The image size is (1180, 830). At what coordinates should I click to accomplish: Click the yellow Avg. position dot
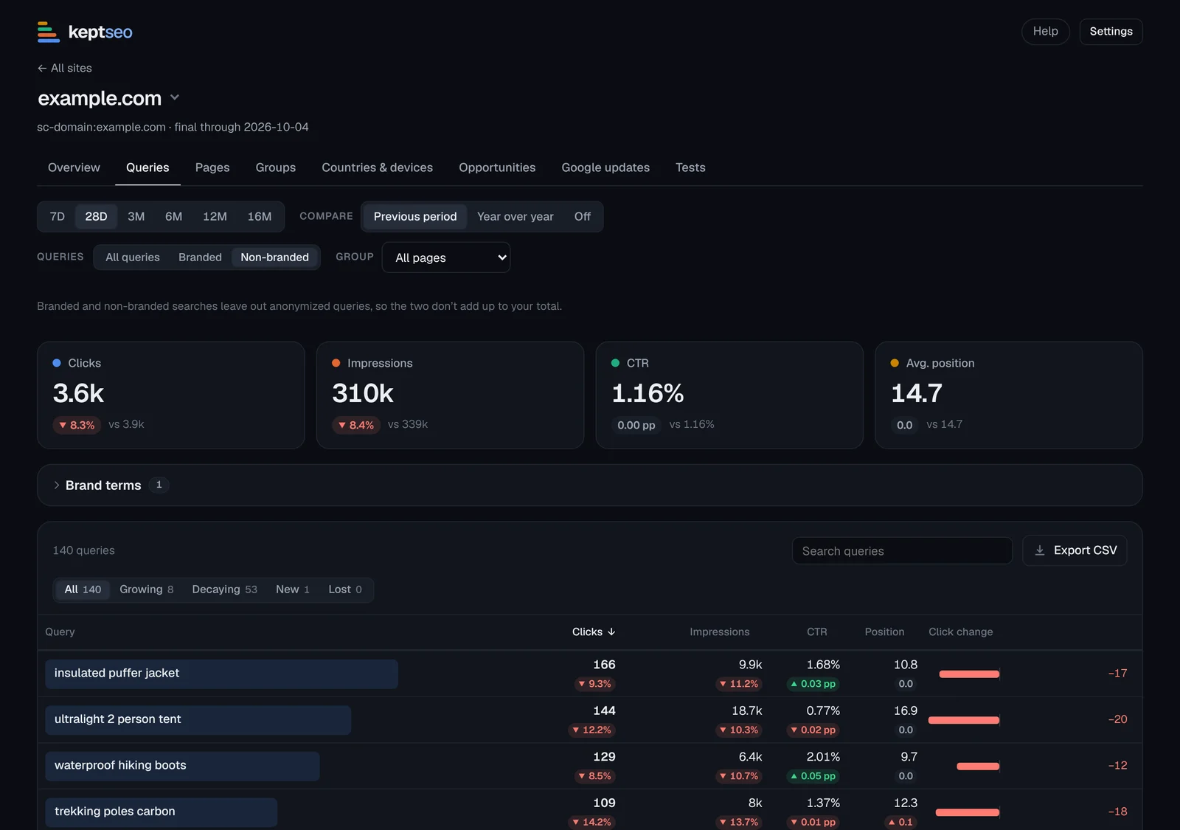(x=895, y=363)
